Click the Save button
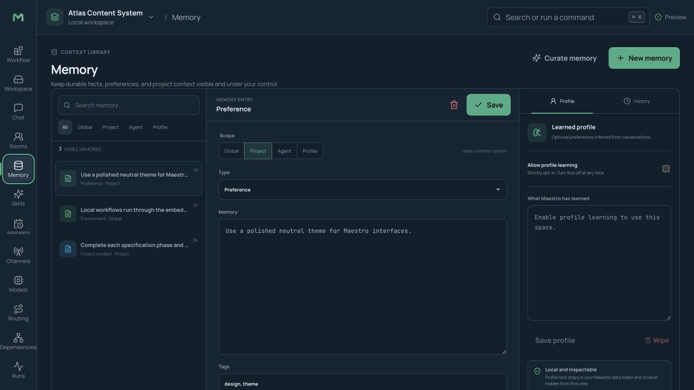This screenshot has width=694, height=390. 489,105
